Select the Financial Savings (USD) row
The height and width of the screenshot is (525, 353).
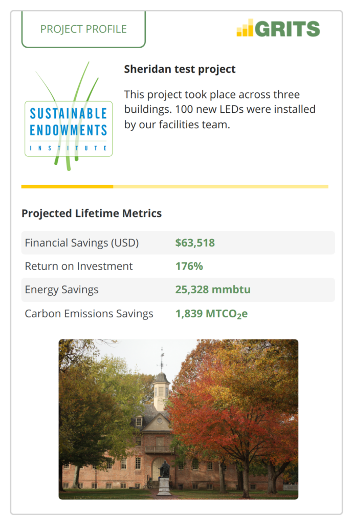tap(178, 243)
